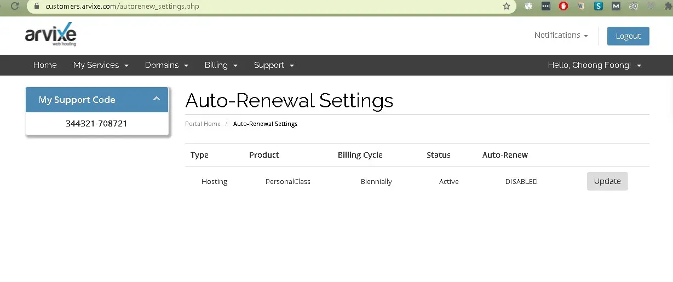This screenshot has height=282, width=673.
Task: Click the password manager dots extension icon
Action: coord(546,6)
